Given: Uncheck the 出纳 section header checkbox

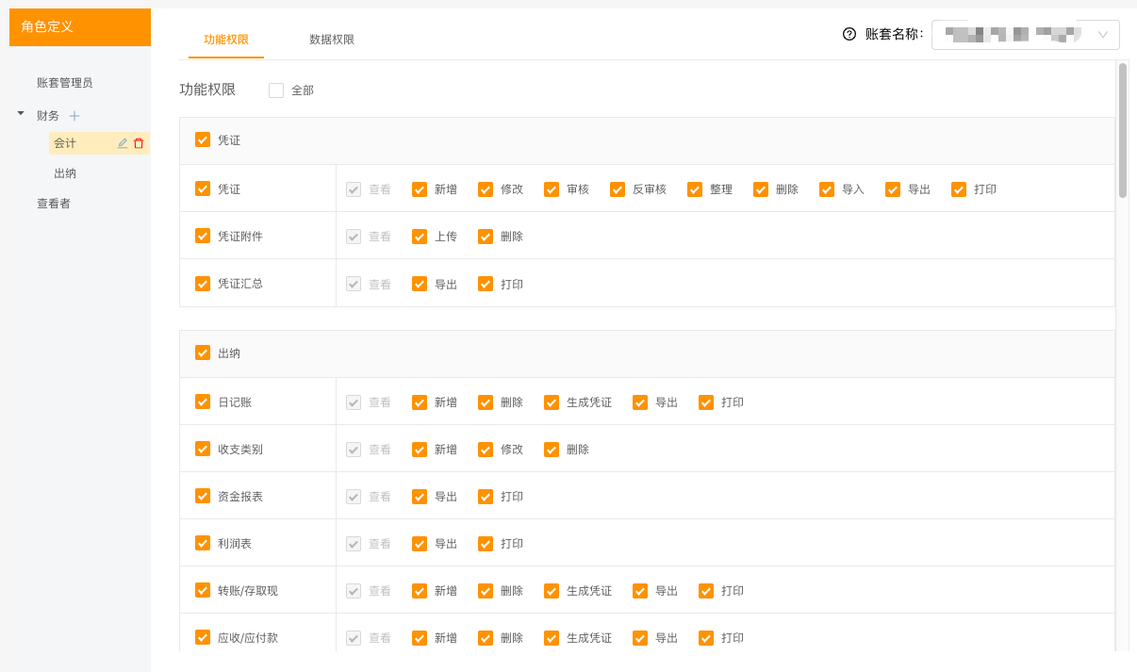Looking at the screenshot, I should [203, 352].
